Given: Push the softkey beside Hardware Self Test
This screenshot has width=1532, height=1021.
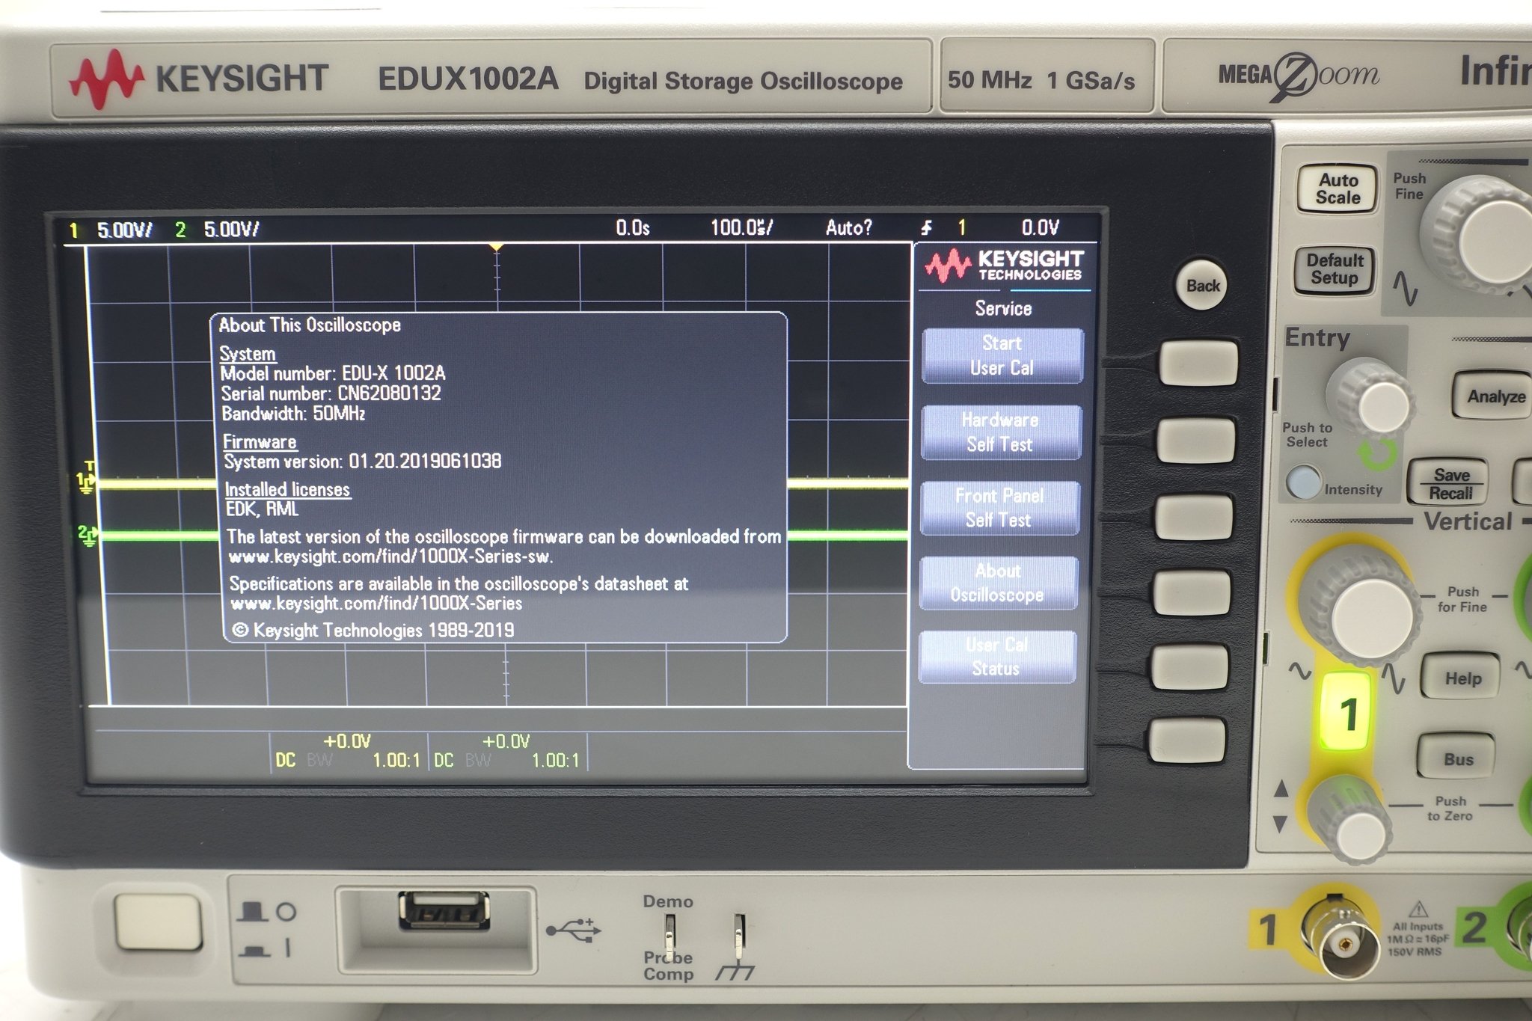Looking at the screenshot, I should click(x=1196, y=441).
